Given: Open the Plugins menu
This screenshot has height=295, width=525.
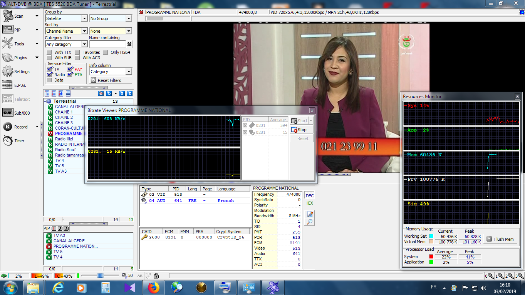Looking at the screenshot, I should point(20,58).
